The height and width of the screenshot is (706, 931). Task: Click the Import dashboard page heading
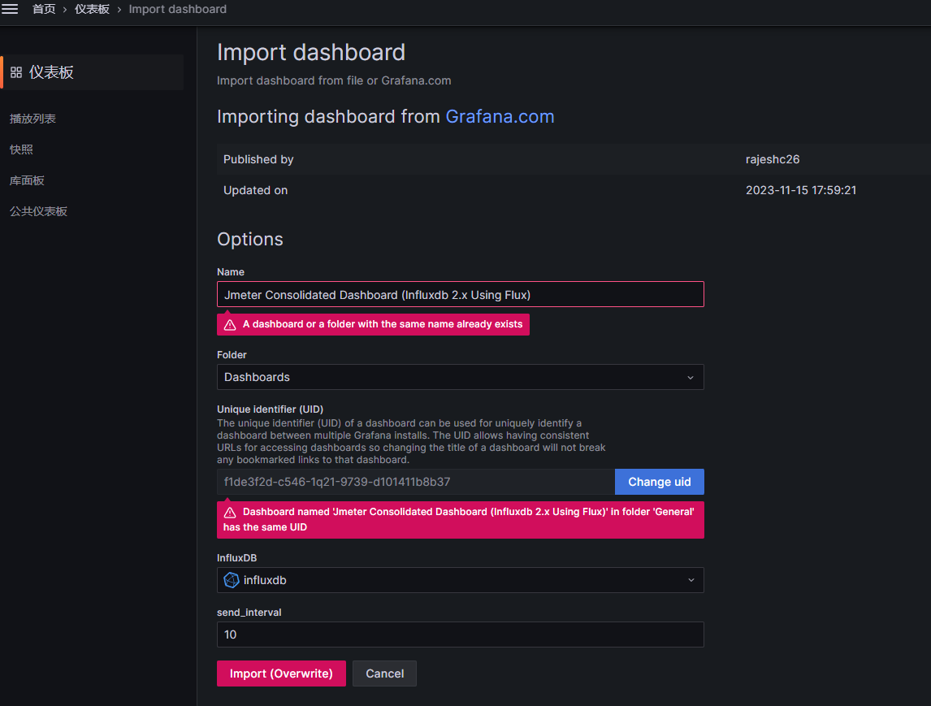(311, 52)
